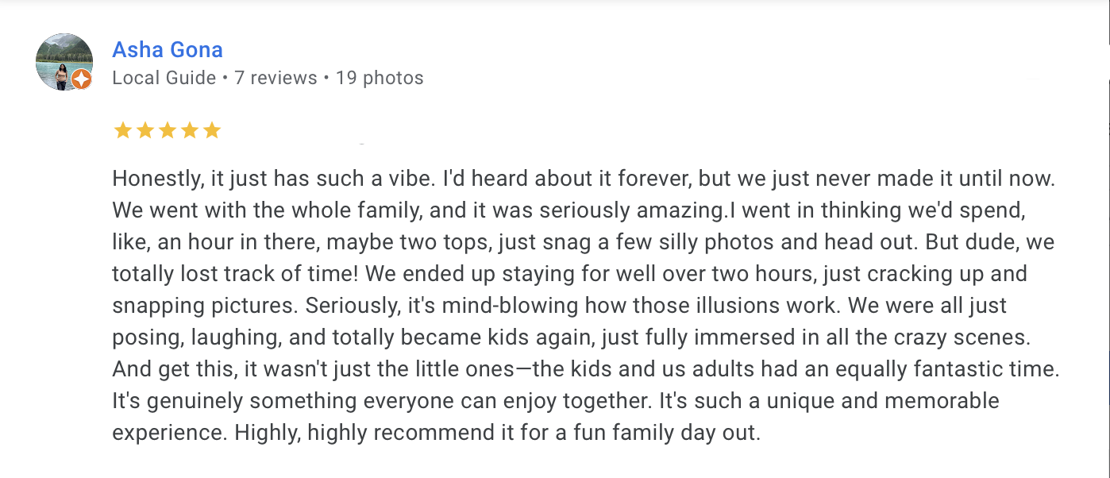The width and height of the screenshot is (1110, 478).
Task: Click the orange Local Guide badge icon
Action: click(x=81, y=79)
